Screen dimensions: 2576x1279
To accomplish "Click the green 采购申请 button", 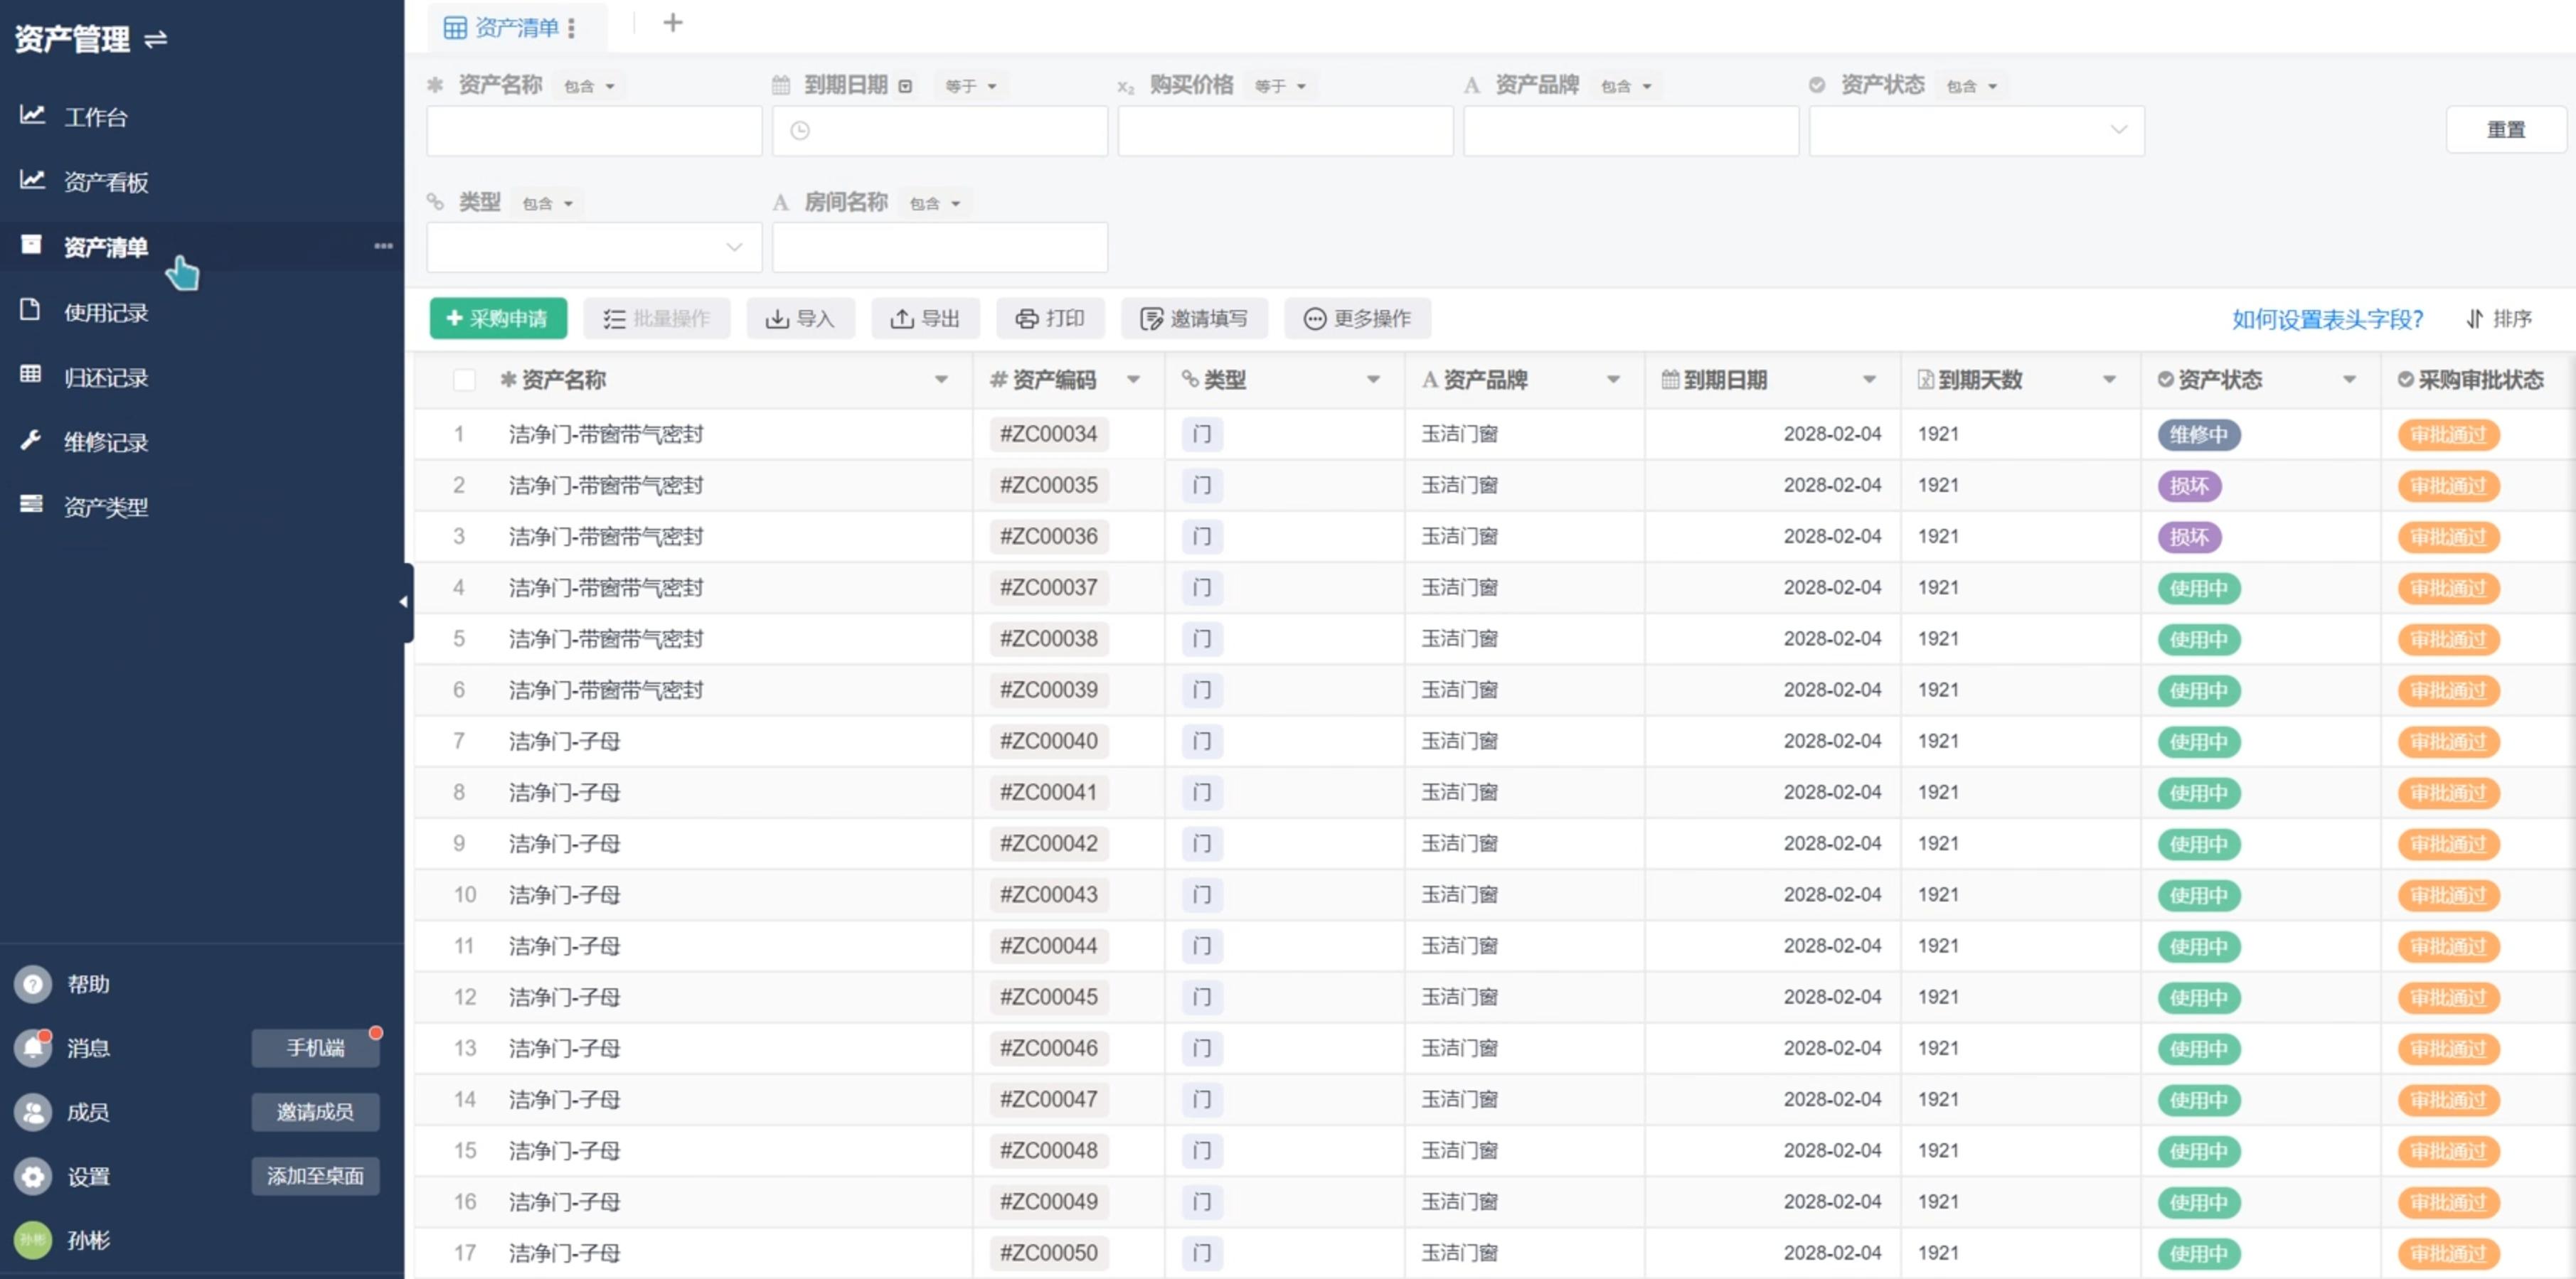I will coord(498,318).
